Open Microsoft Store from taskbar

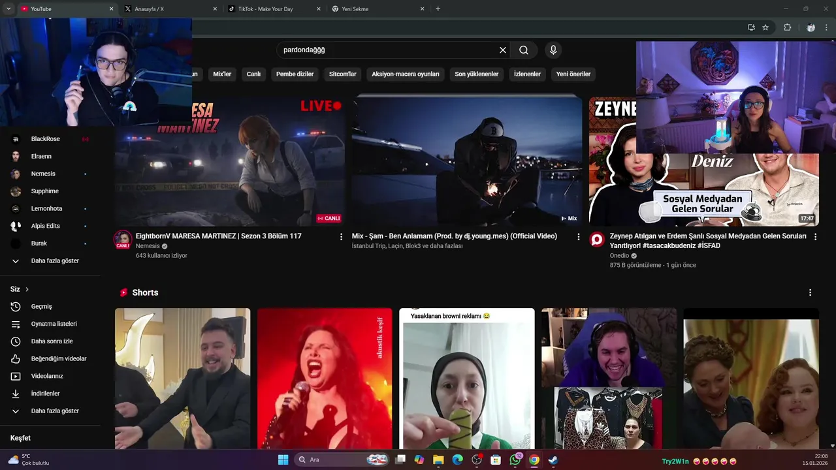pos(496,460)
